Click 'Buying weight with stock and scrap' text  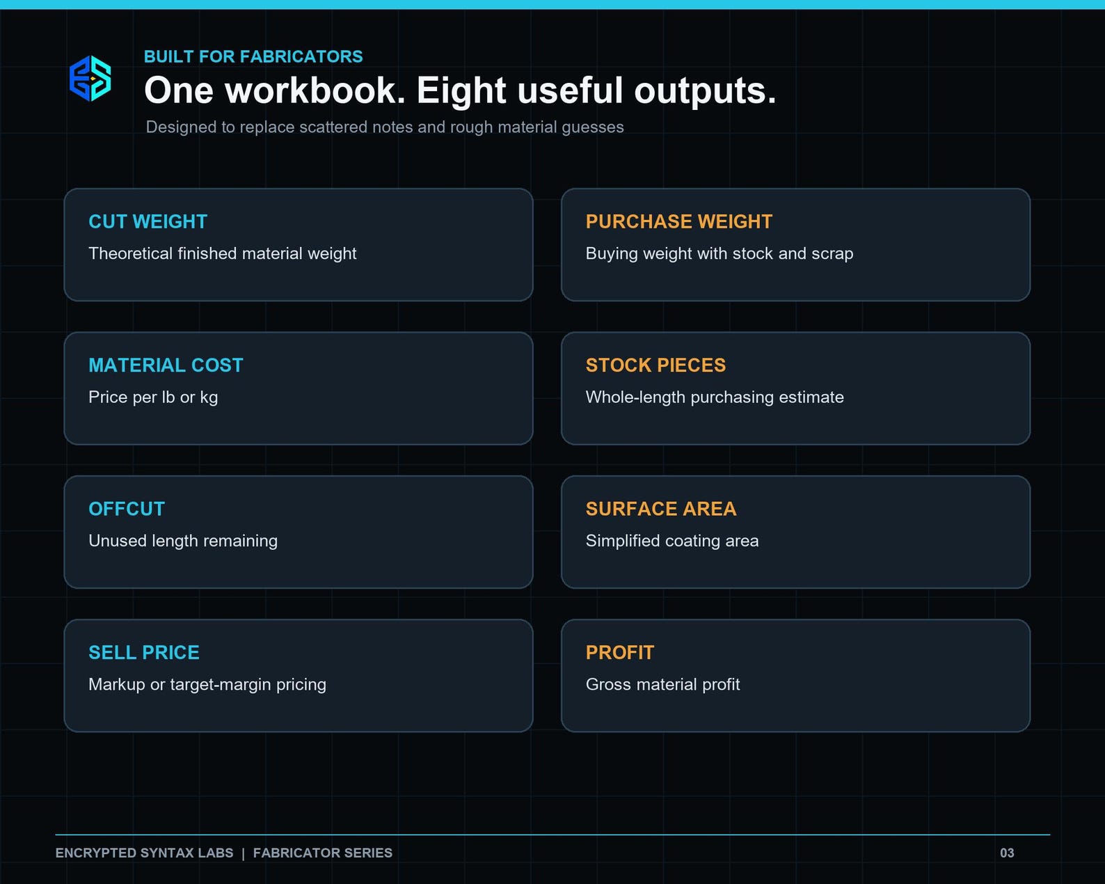point(720,253)
